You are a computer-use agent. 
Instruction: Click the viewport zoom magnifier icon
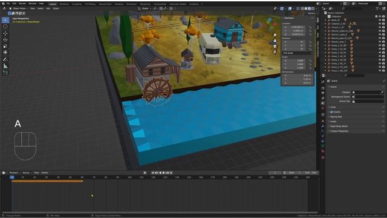point(275,35)
